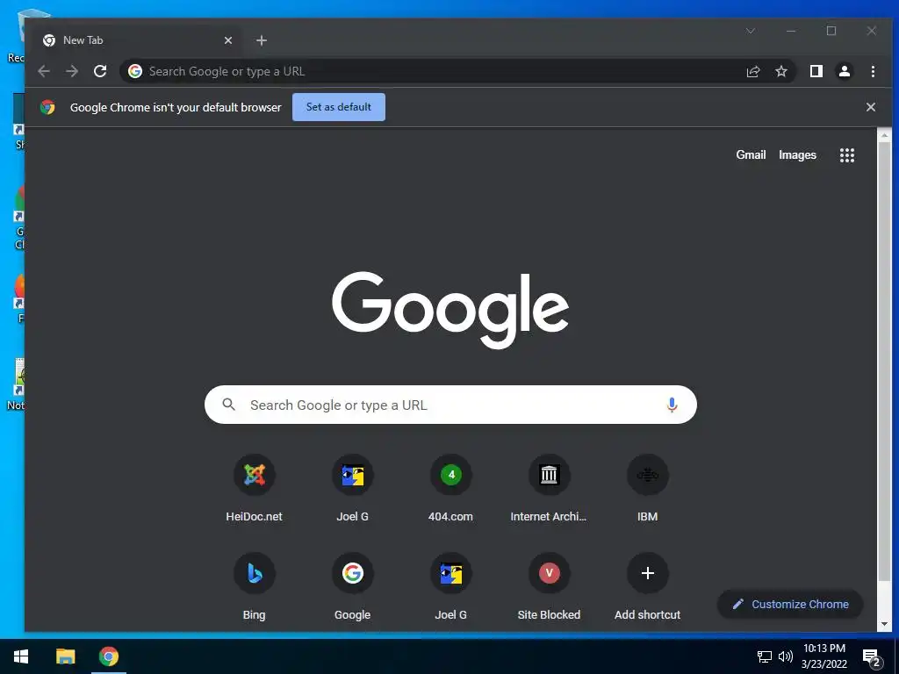Click the Chrome taskbar icon
This screenshot has height=674, width=899.
(108, 656)
